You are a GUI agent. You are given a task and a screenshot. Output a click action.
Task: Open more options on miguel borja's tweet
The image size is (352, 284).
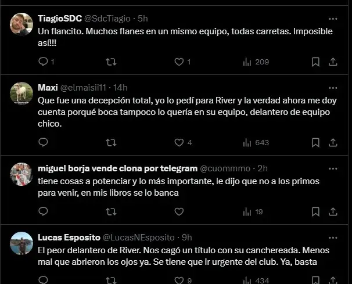(x=333, y=168)
